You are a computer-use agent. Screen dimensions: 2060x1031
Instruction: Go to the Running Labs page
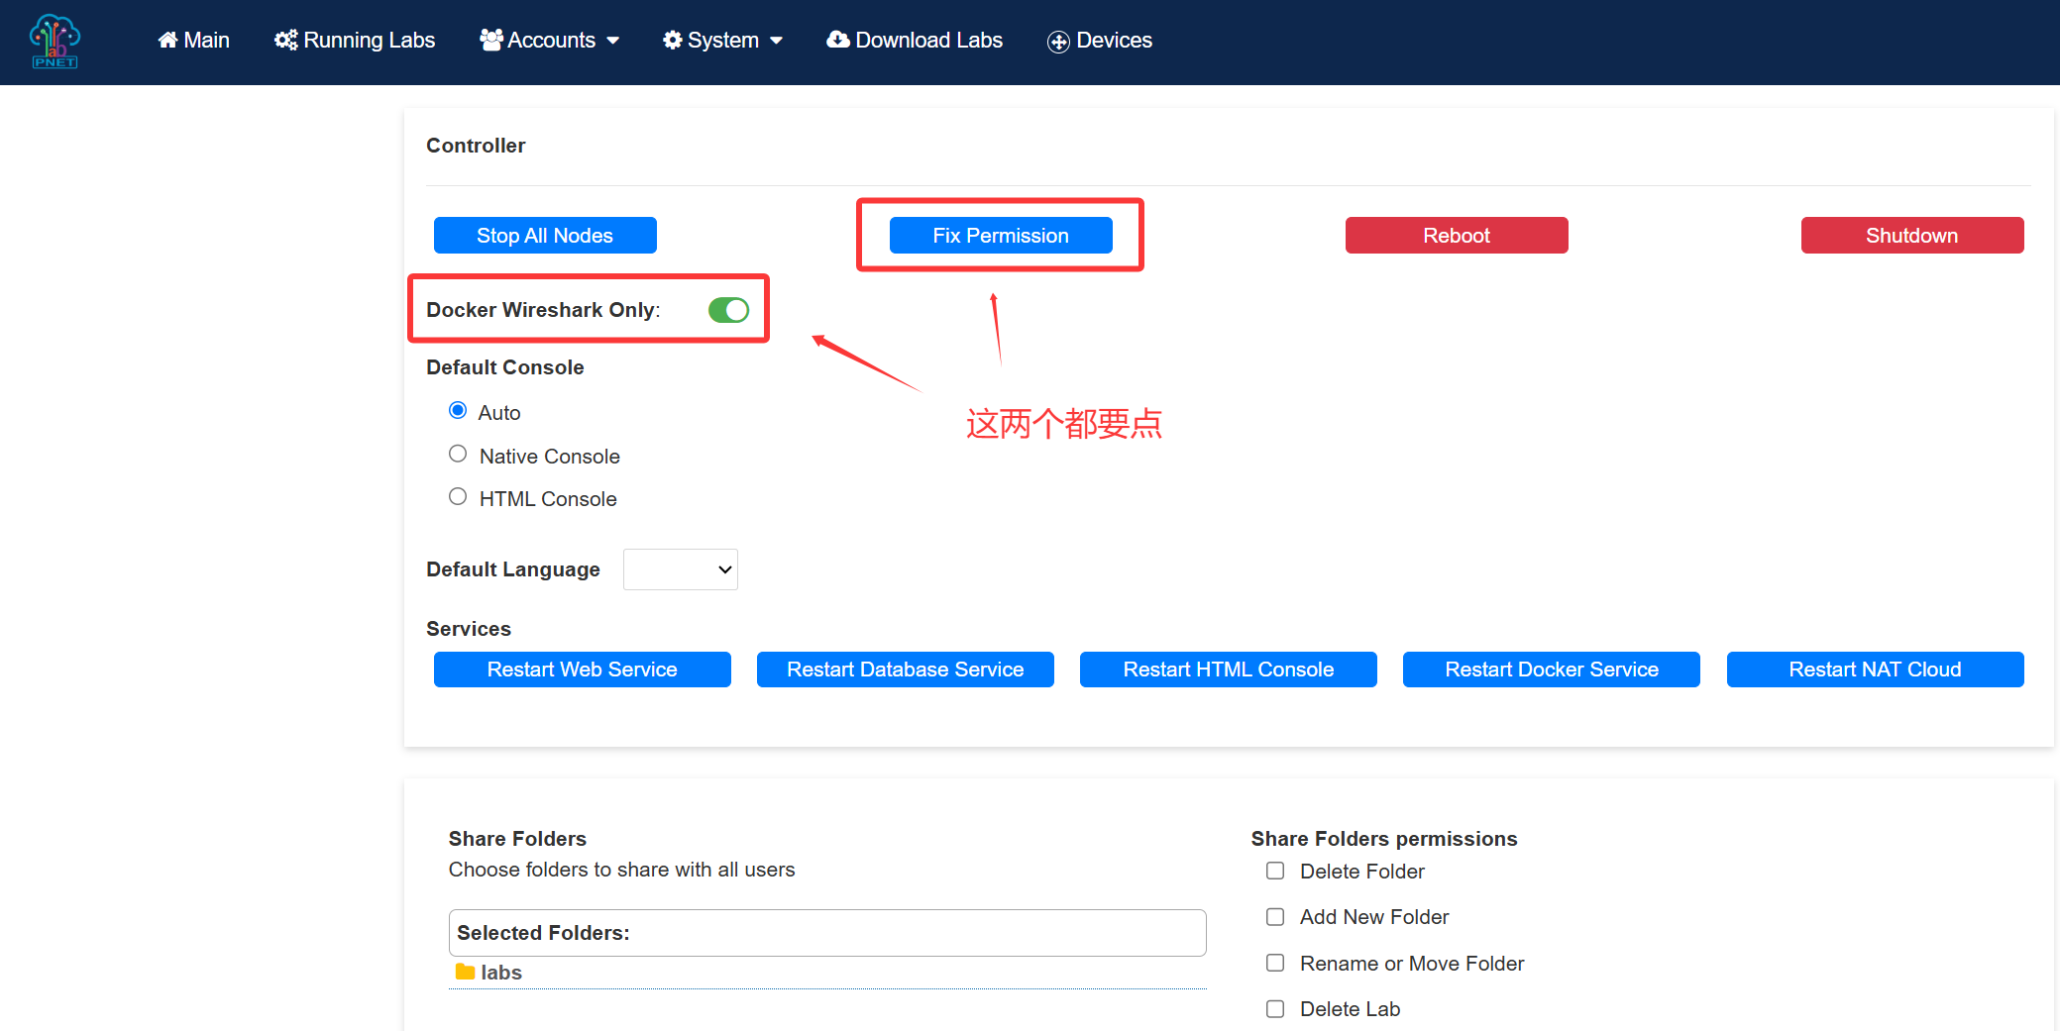click(x=369, y=41)
